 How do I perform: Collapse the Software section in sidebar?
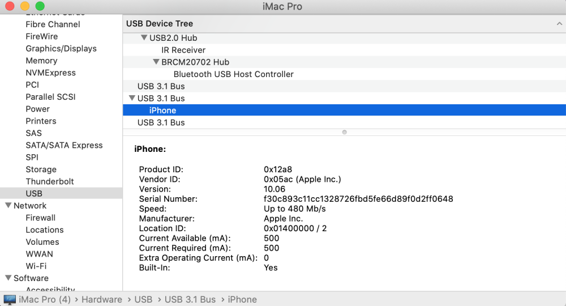pyautogui.click(x=8, y=278)
